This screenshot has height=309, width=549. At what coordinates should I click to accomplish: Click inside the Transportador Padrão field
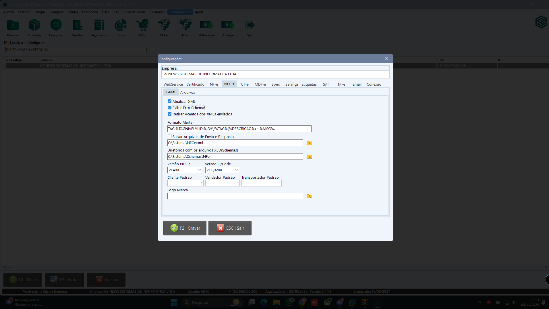click(x=261, y=183)
